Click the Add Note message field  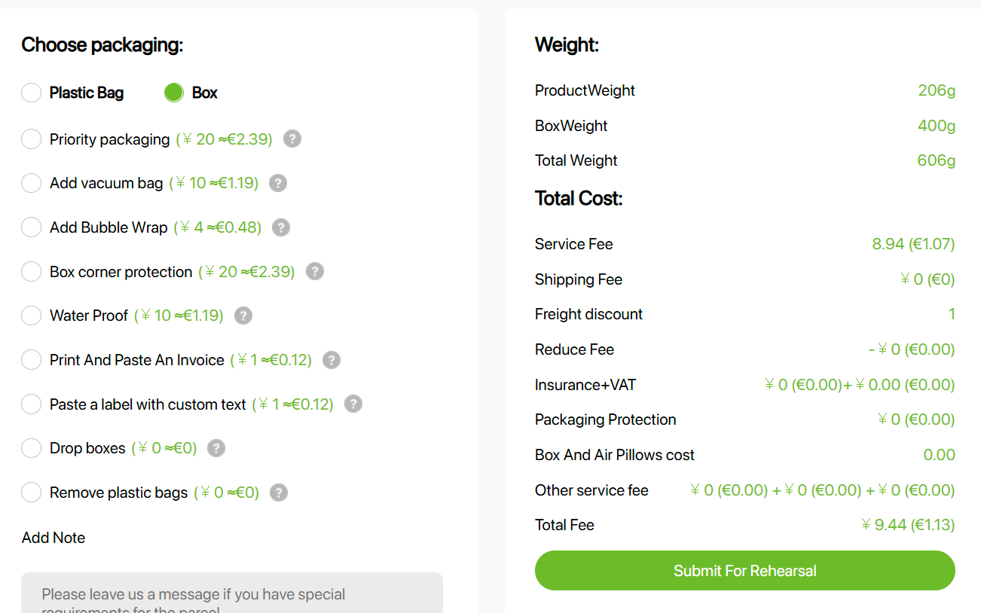coord(232,593)
